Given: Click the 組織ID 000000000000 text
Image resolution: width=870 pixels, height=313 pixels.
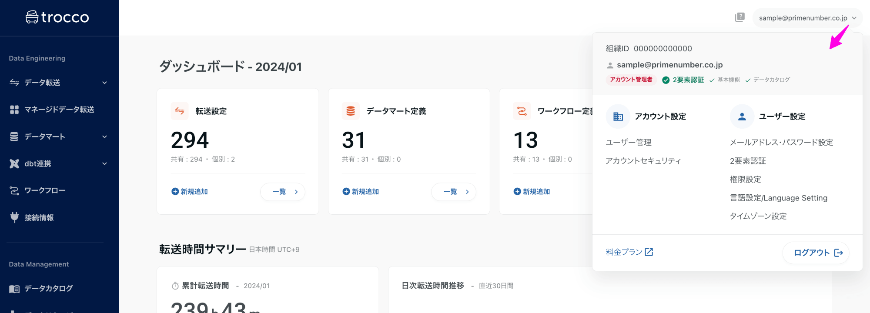Looking at the screenshot, I should coord(649,49).
